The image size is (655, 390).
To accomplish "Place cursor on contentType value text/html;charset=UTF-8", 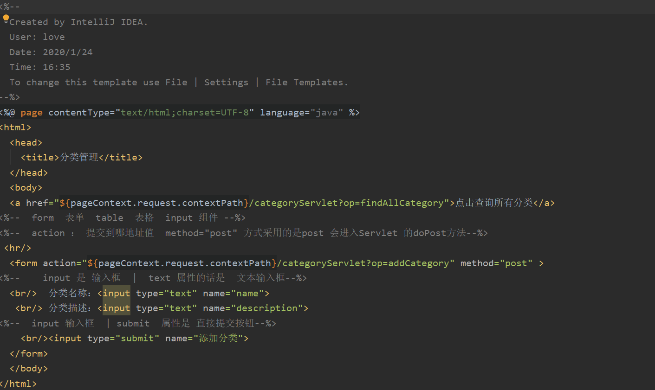I will tap(187, 113).
